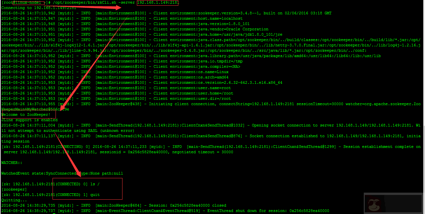
Task: Click the 'ls /' command at the zk prompt
Action: coord(95,184)
